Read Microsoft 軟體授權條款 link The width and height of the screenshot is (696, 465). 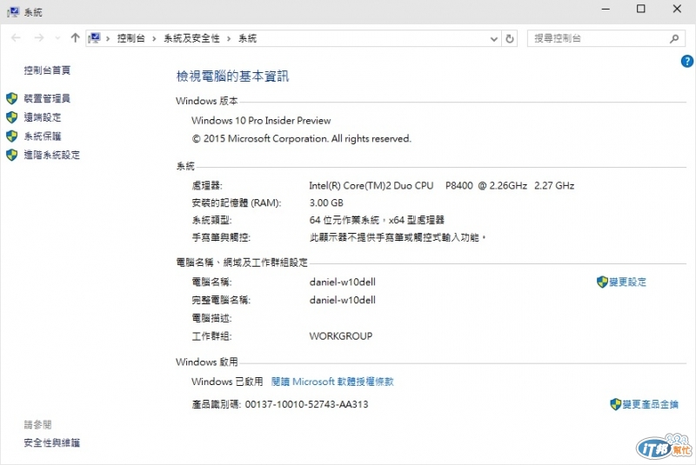click(332, 382)
